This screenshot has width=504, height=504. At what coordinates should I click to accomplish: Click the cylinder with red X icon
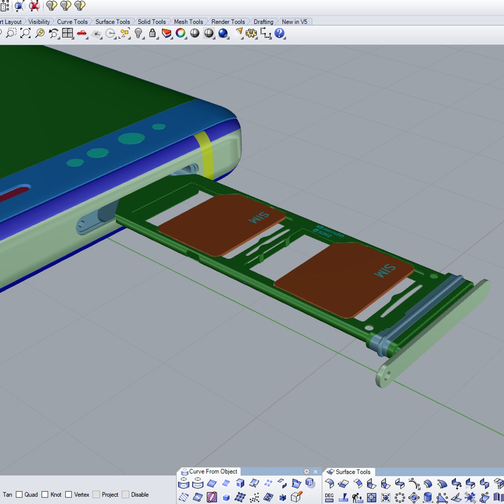[34, 6]
